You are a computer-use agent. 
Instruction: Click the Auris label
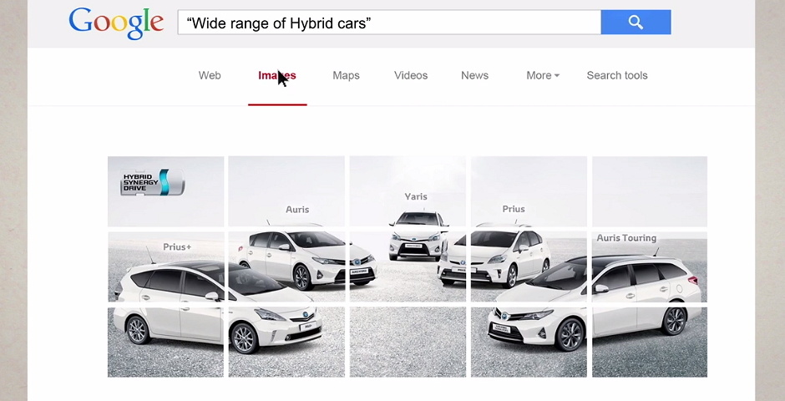coord(297,209)
